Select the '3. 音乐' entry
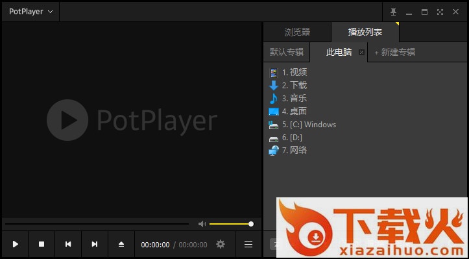The image size is (469, 259). 295,99
